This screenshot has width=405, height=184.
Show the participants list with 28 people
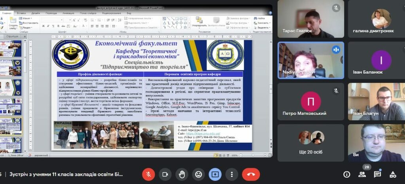pos(362,174)
